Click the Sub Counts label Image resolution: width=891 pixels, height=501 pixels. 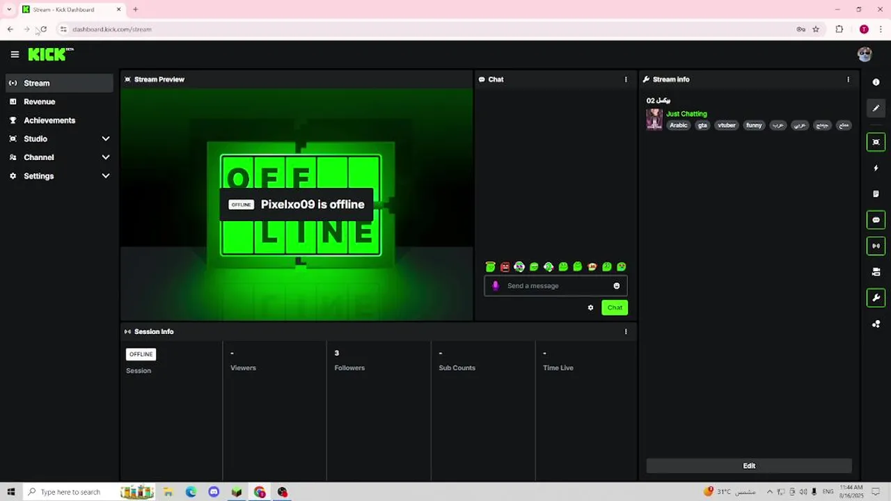(457, 368)
